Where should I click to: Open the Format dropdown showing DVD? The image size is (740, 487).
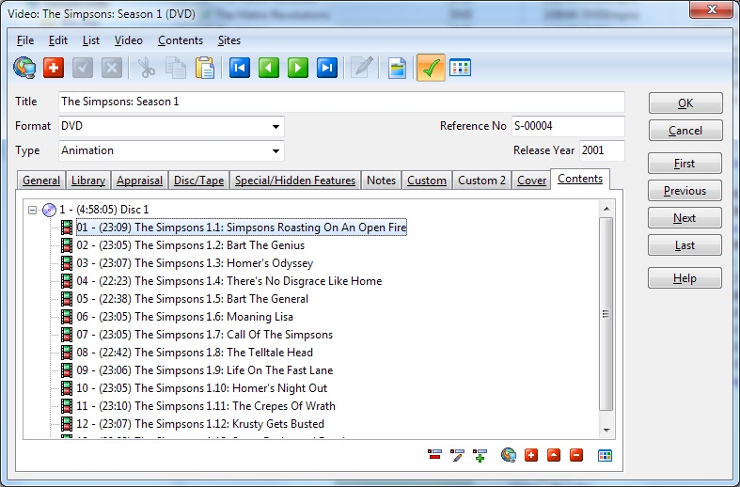click(x=276, y=126)
